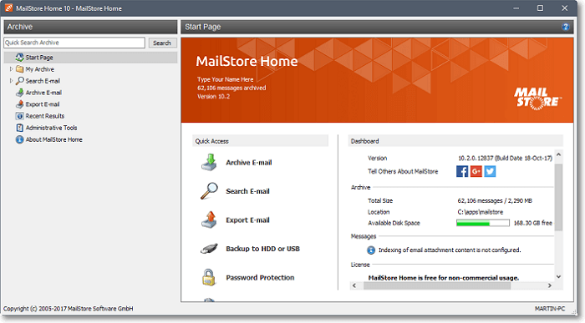Maximize the MailStore Home window
585x323 pixels.
pos(540,8)
